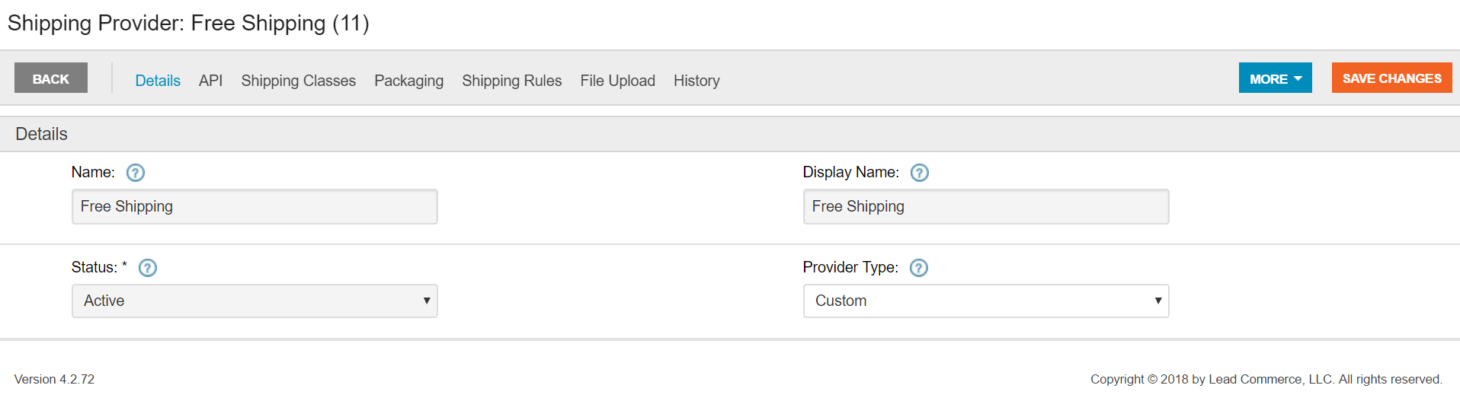Select the Details tab link

[x=158, y=81]
